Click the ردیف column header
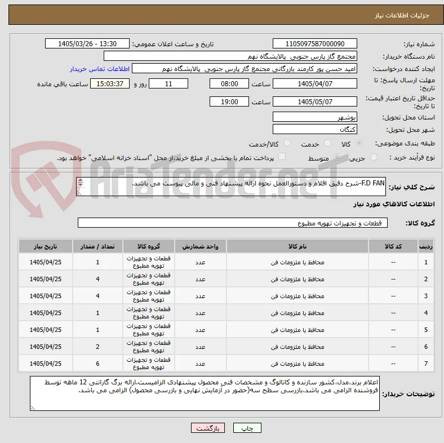The image size is (444, 443). 425,246
